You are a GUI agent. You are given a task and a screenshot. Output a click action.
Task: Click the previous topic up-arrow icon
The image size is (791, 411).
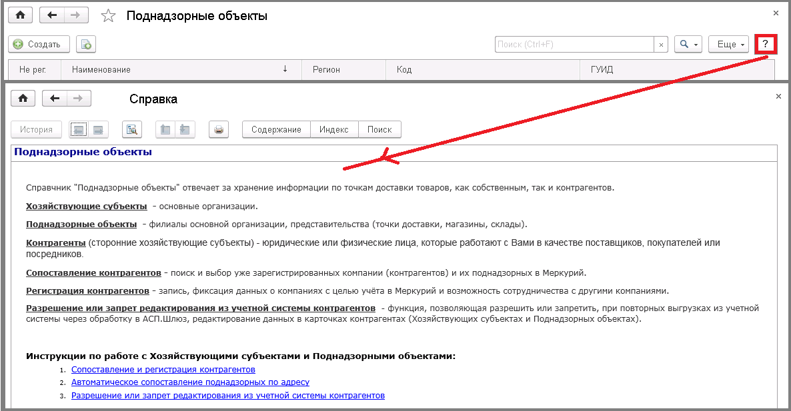[x=165, y=129]
